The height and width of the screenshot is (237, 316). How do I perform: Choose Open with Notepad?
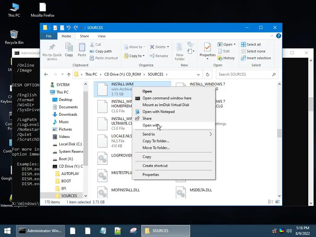(x=173, y=112)
